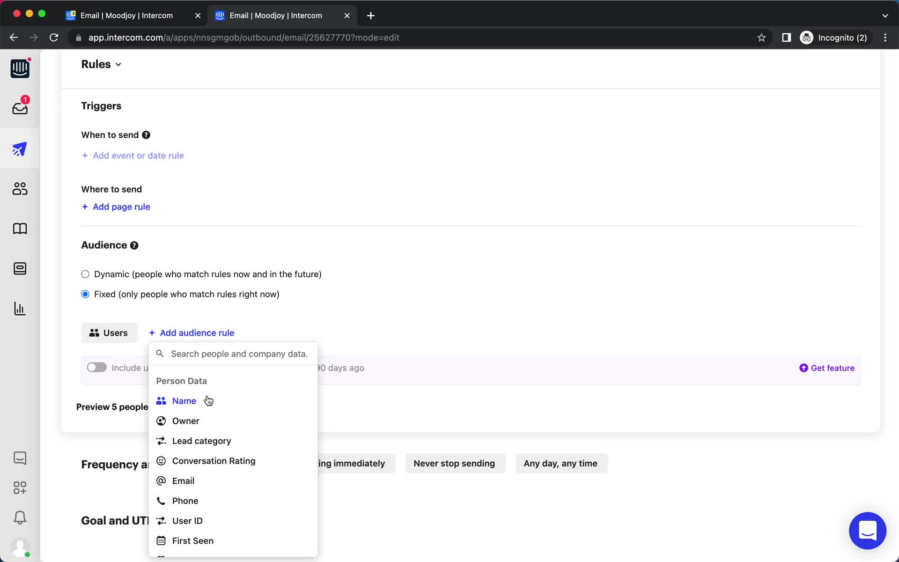Click the Home/Inbox sidebar icon
The height and width of the screenshot is (562, 899).
(19, 107)
